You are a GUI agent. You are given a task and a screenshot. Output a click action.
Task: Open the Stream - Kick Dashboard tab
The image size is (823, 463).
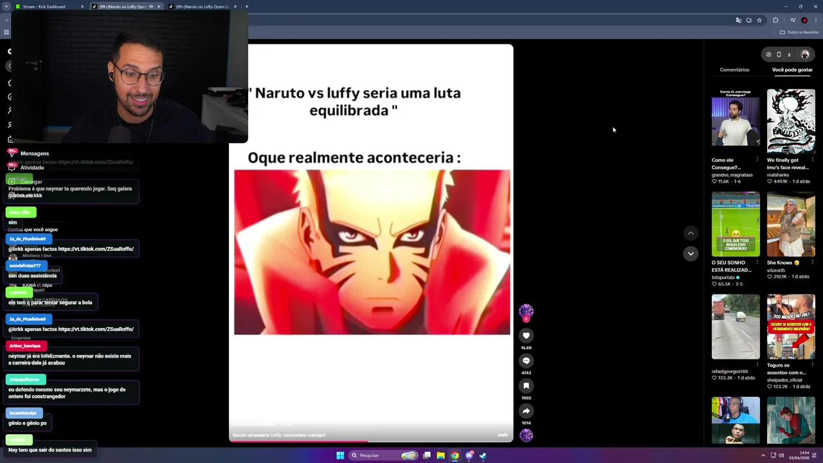tap(50, 6)
